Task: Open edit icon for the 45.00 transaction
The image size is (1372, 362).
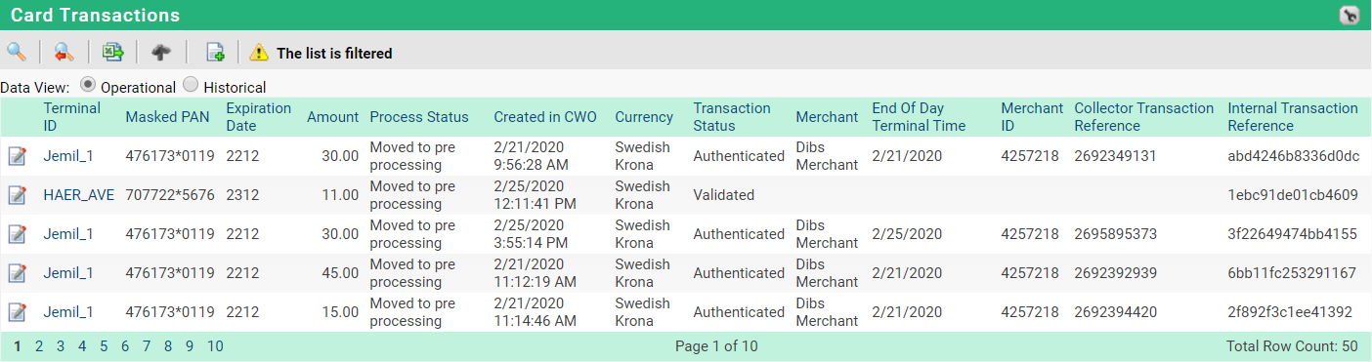Action: (x=17, y=273)
